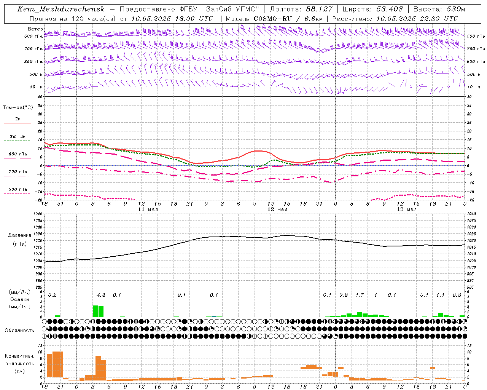Viewport: 487px width, 390px height.
Task: Select 'Модель COSMO-RU / 6.6км' model label
Action: point(274,19)
